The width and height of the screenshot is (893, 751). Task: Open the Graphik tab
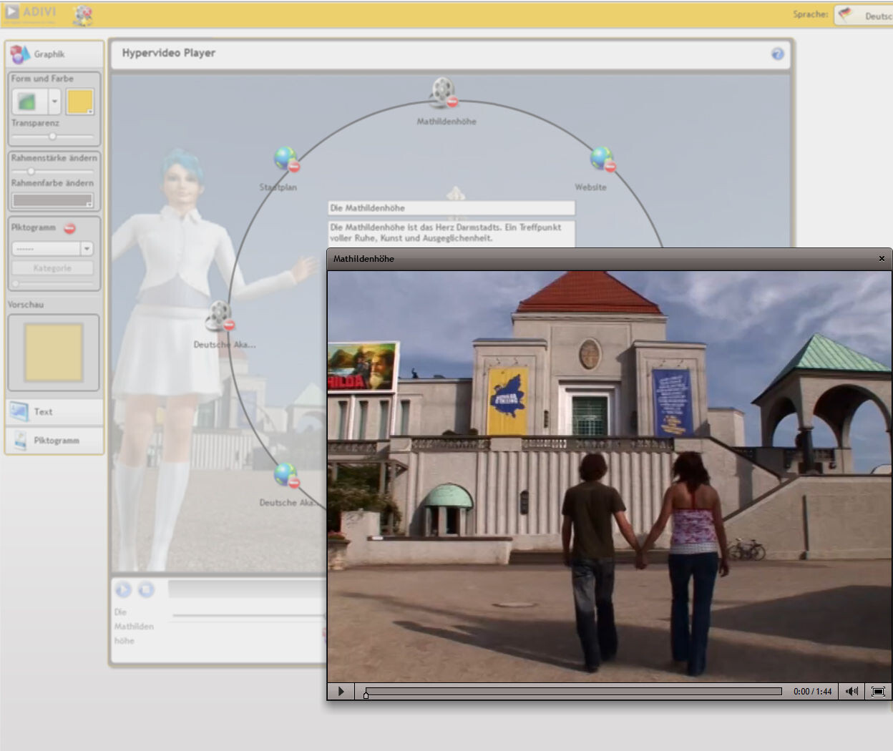pyautogui.click(x=54, y=54)
